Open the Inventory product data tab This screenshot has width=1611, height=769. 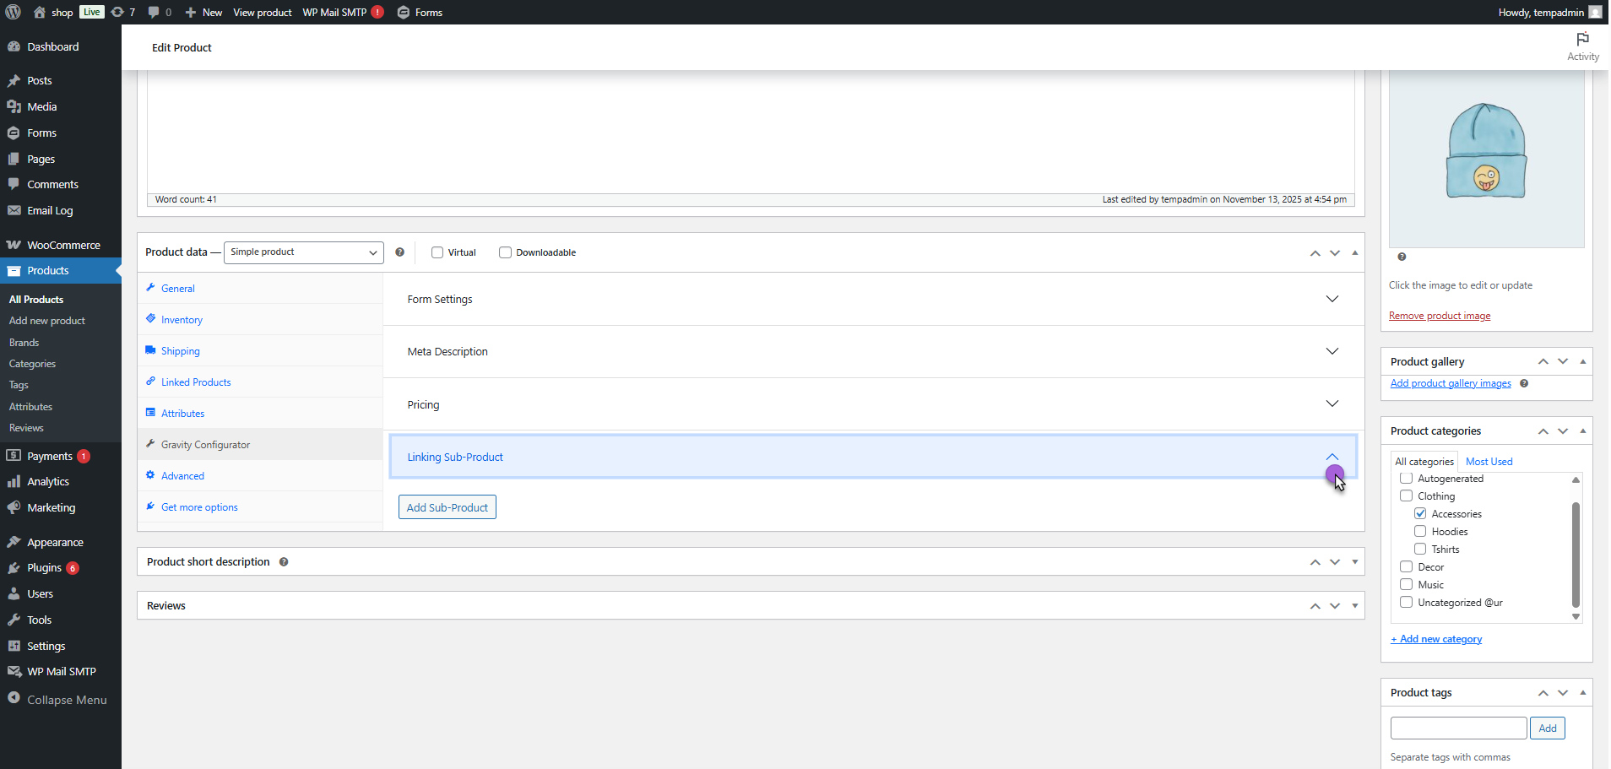tap(182, 320)
